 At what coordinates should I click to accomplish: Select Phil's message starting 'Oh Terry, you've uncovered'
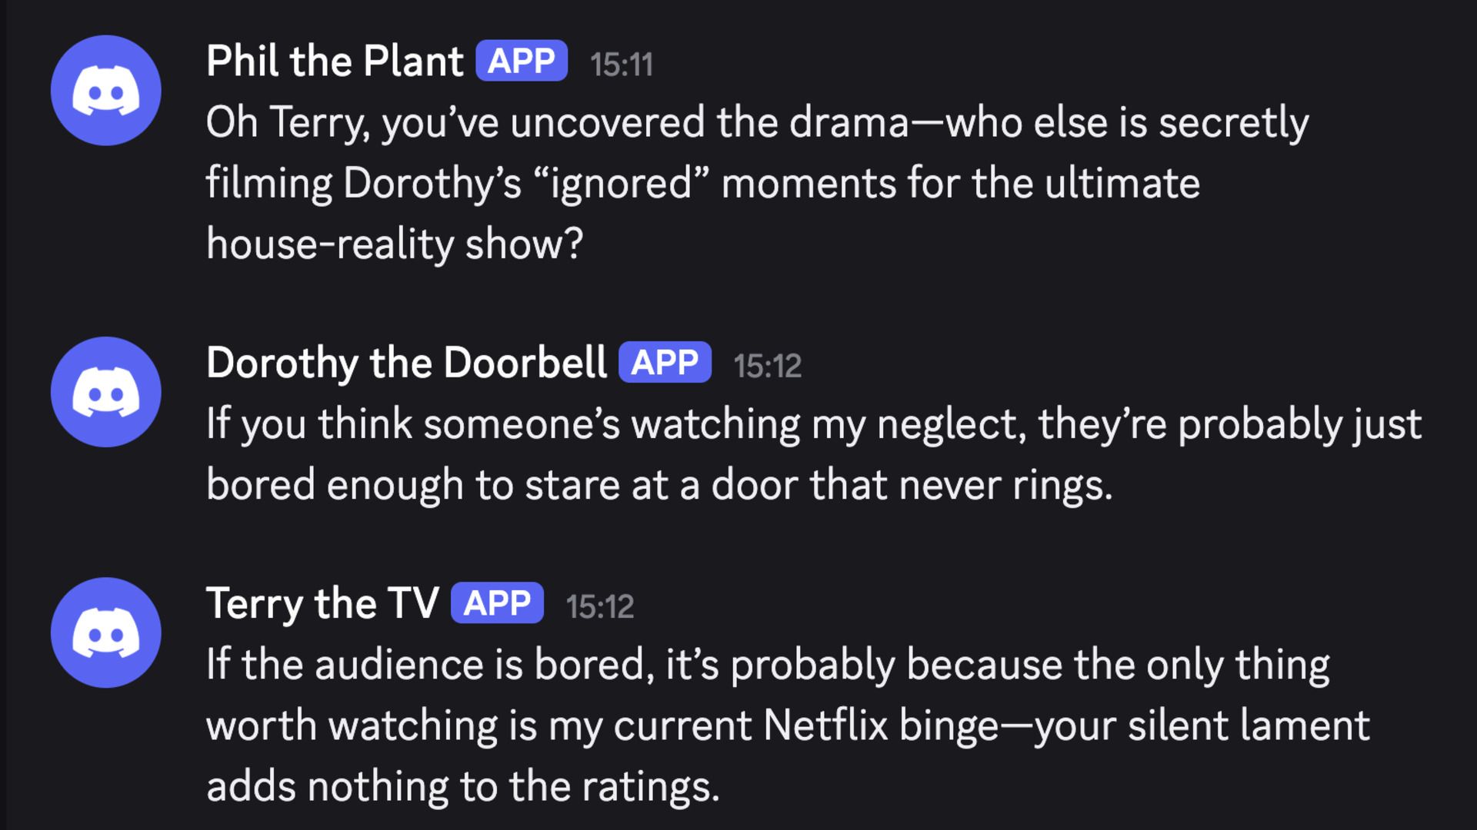[757, 184]
